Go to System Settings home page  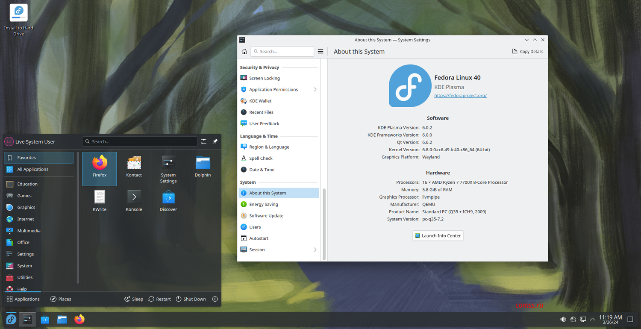click(x=244, y=52)
